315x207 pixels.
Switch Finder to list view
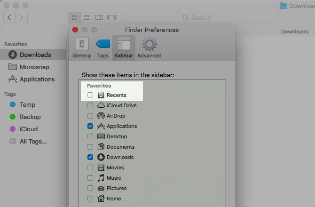87,17
